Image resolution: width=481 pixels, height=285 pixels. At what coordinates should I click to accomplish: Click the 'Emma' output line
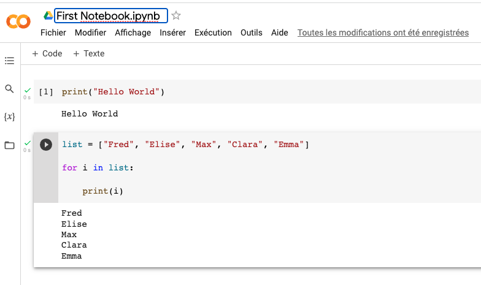pyautogui.click(x=71, y=256)
